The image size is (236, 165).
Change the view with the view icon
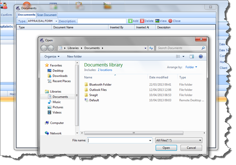178,56
